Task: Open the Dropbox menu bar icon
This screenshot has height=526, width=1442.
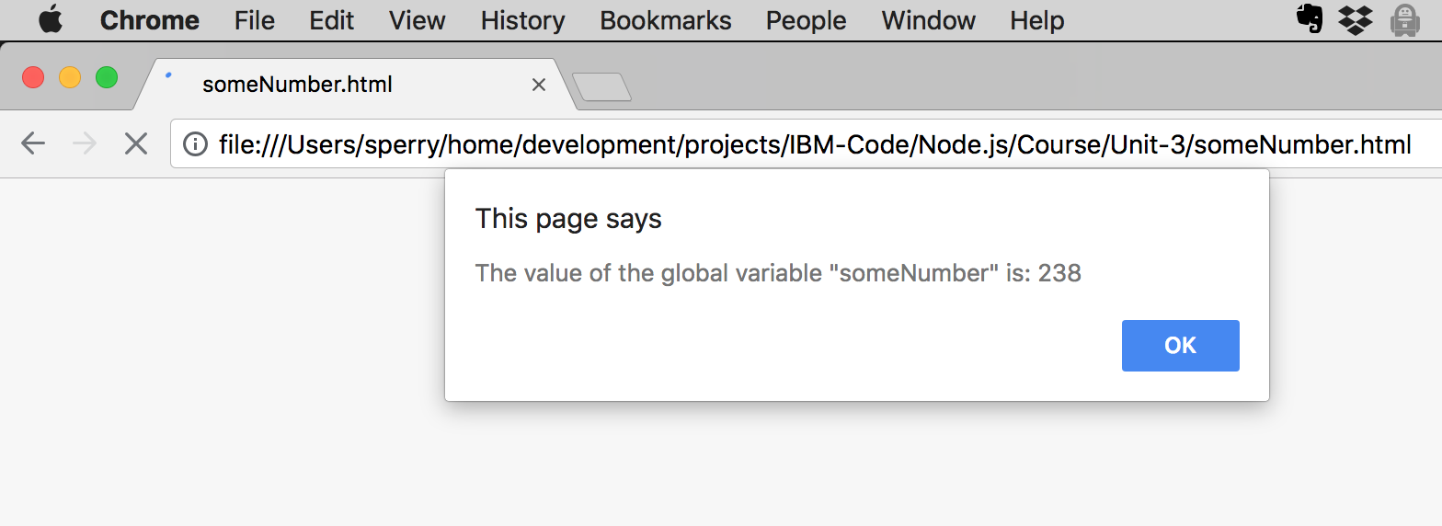Action: (1355, 19)
